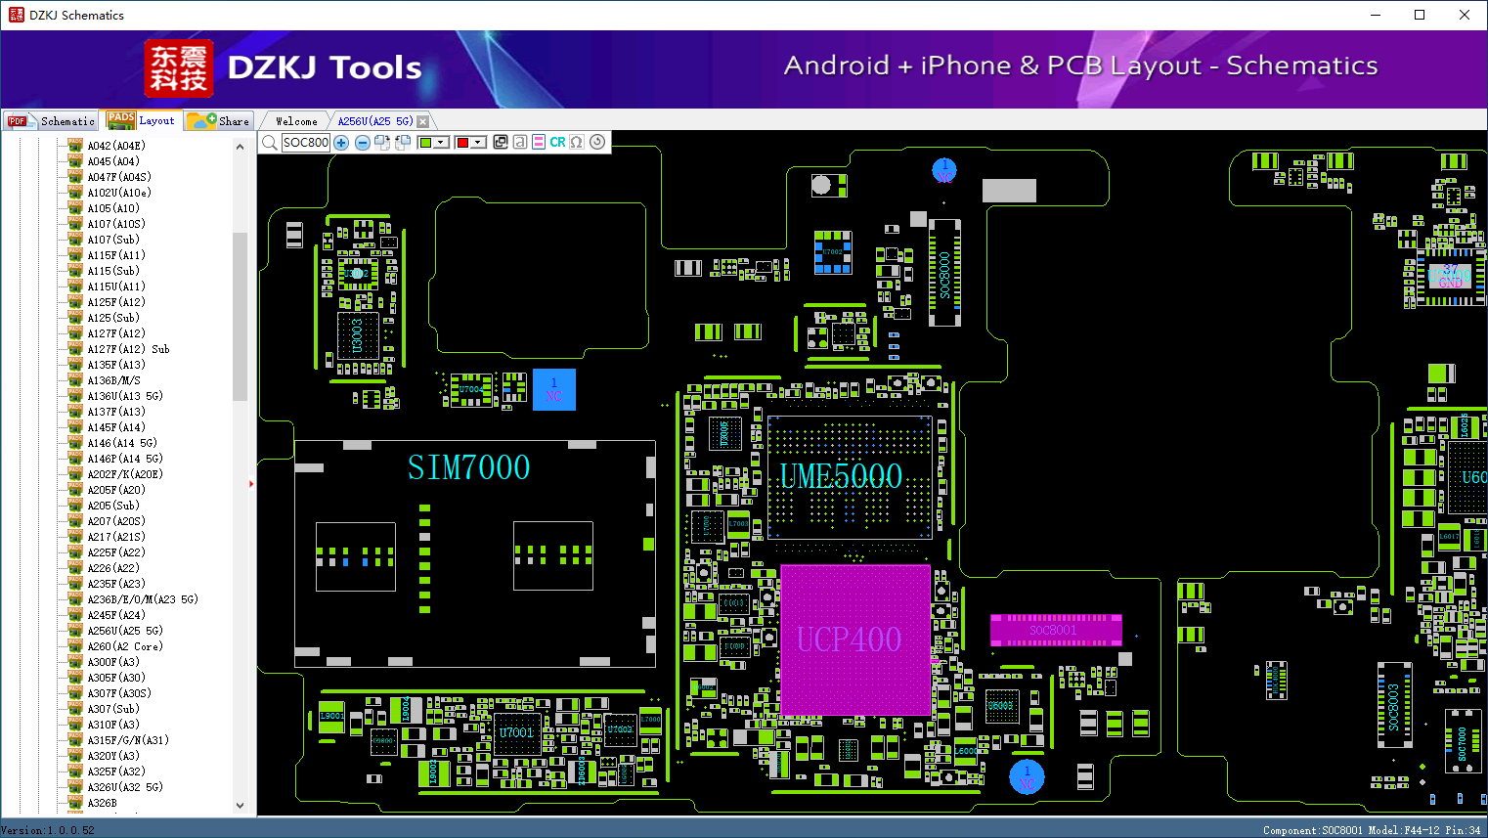Select A146P(A14 5G) in the tree
Image resolution: width=1488 pixels, height=838 pixels.
click(125, 459)
